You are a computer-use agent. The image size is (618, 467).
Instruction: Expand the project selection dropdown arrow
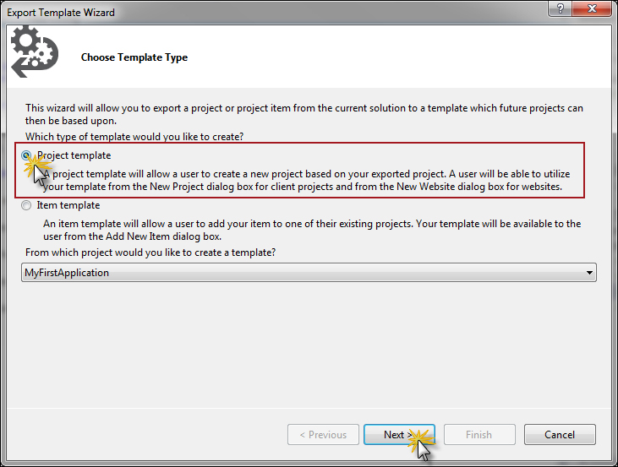tap(588, 273)
